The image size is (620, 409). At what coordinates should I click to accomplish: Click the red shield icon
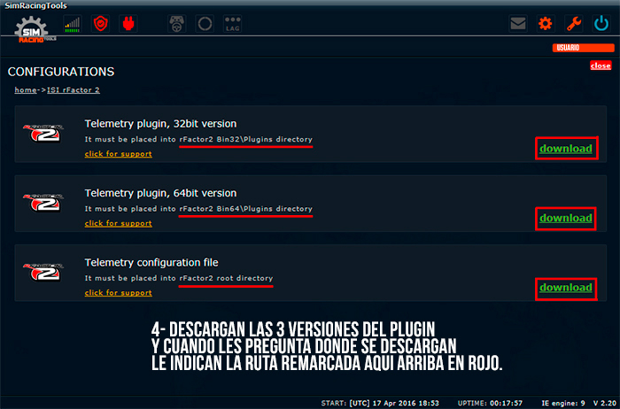[x=101, y=24]
